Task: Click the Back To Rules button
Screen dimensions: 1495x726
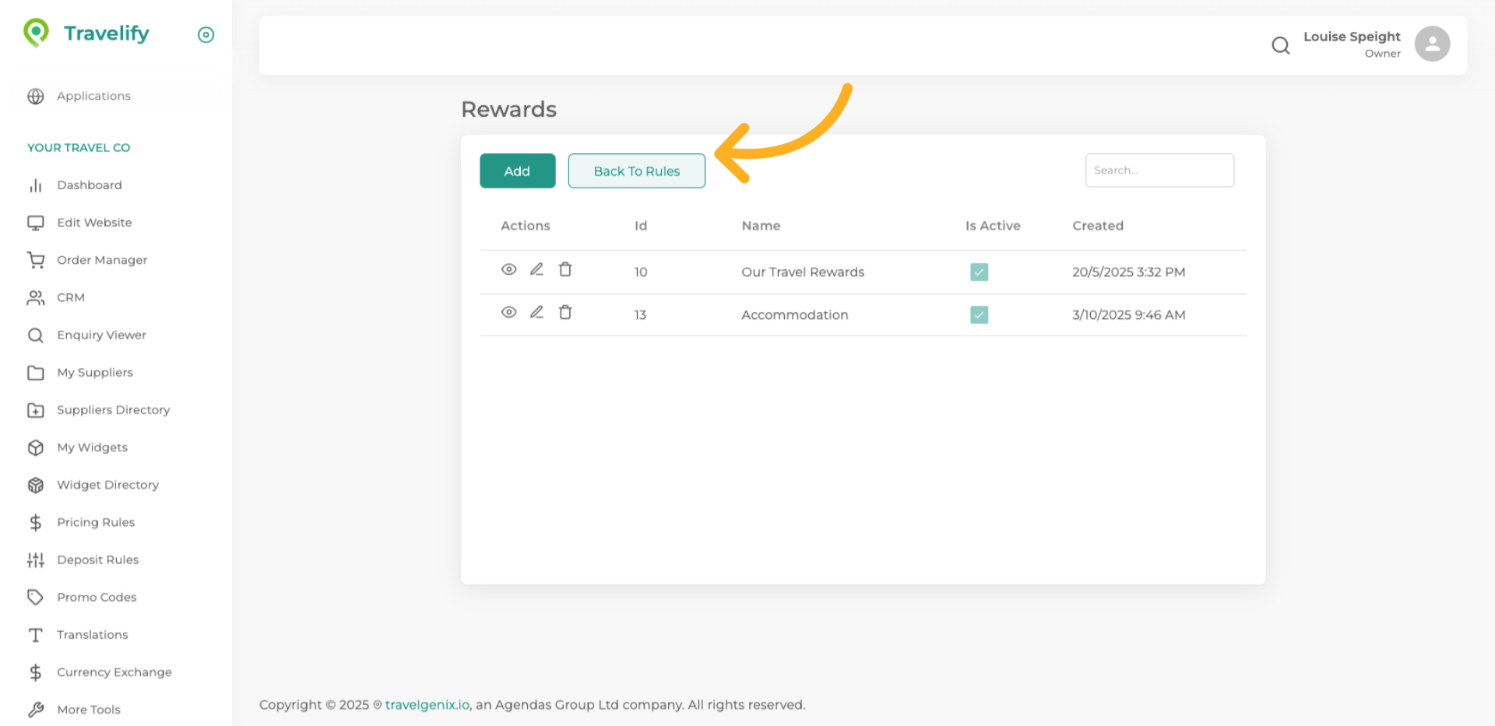Action: click(636, 171)
